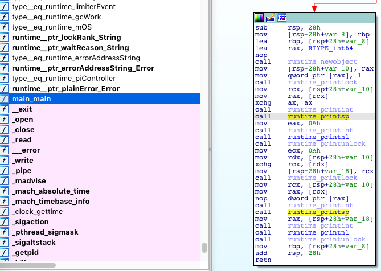The width and height of the screenshot is (381, 271).
Task: Select the _clock_gettime function entry
Action: click(100, 212)
